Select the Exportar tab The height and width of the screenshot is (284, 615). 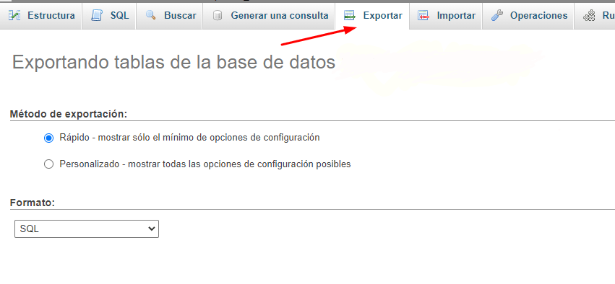[372, 16]
